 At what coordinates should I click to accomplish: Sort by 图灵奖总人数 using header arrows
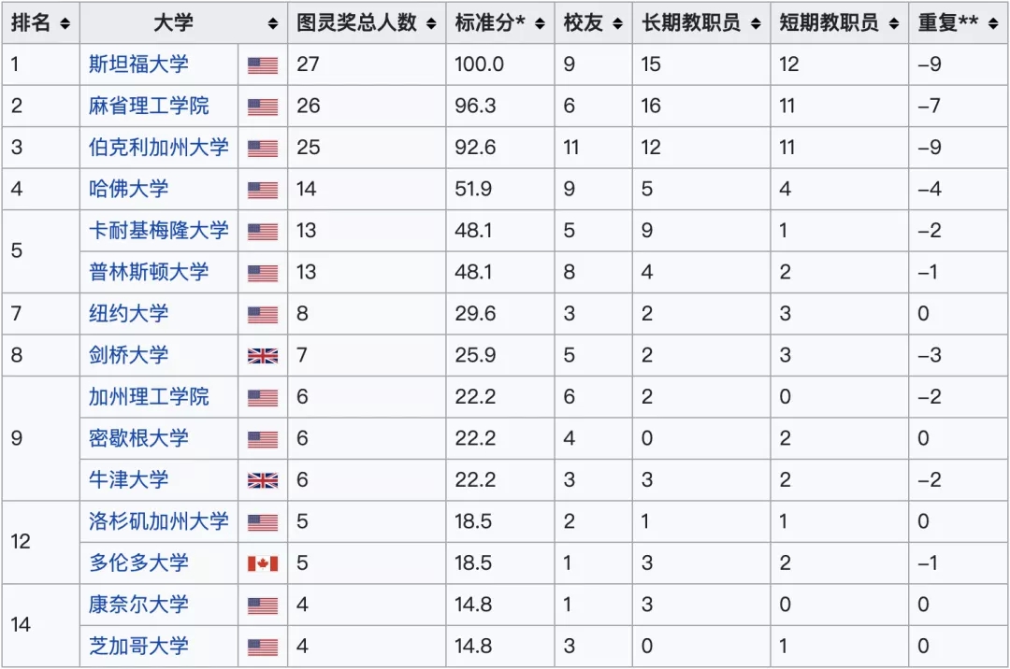click(431, 23)
